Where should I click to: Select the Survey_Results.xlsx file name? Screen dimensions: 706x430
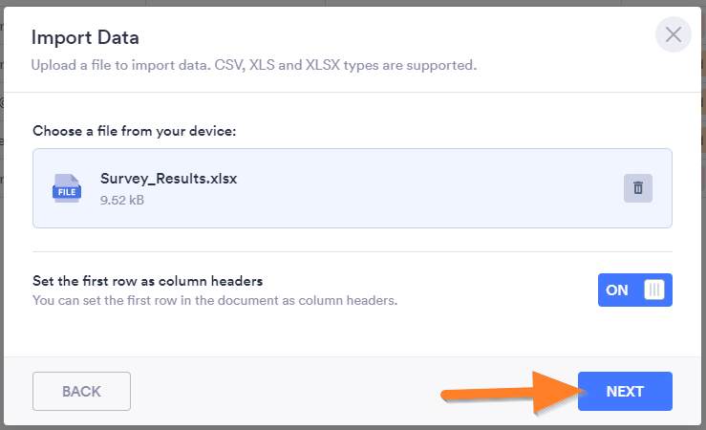pyautogui.click(x=168, y=179)
